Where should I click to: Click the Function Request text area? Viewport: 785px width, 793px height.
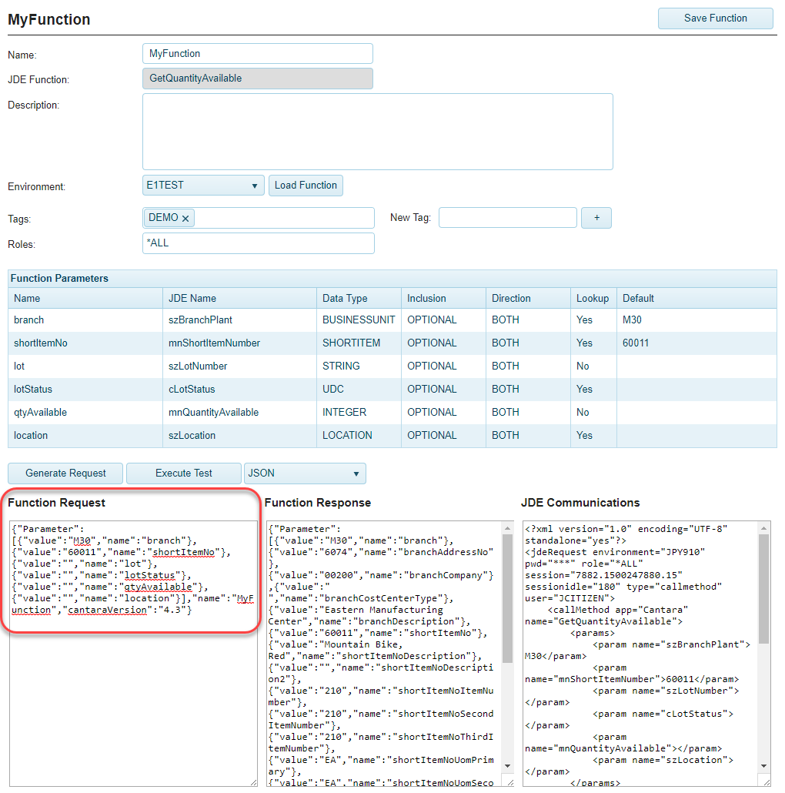pyautogui.click(x=133, y=693)
